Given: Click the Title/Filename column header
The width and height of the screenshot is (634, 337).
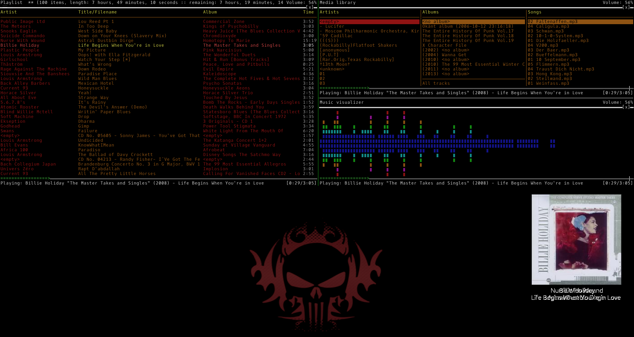Looking at the screenshot, I should 98,12.
